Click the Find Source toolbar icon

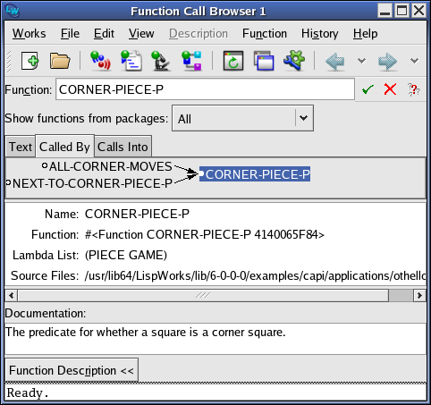pyautogui.click(x=131, y=61)
